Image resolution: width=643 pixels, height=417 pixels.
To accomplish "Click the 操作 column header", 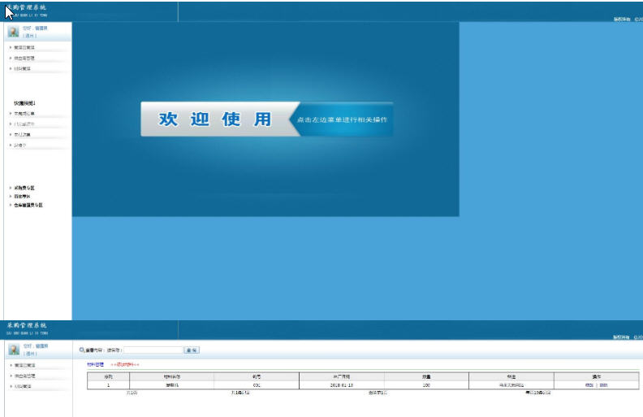I will tap(596, 376).
